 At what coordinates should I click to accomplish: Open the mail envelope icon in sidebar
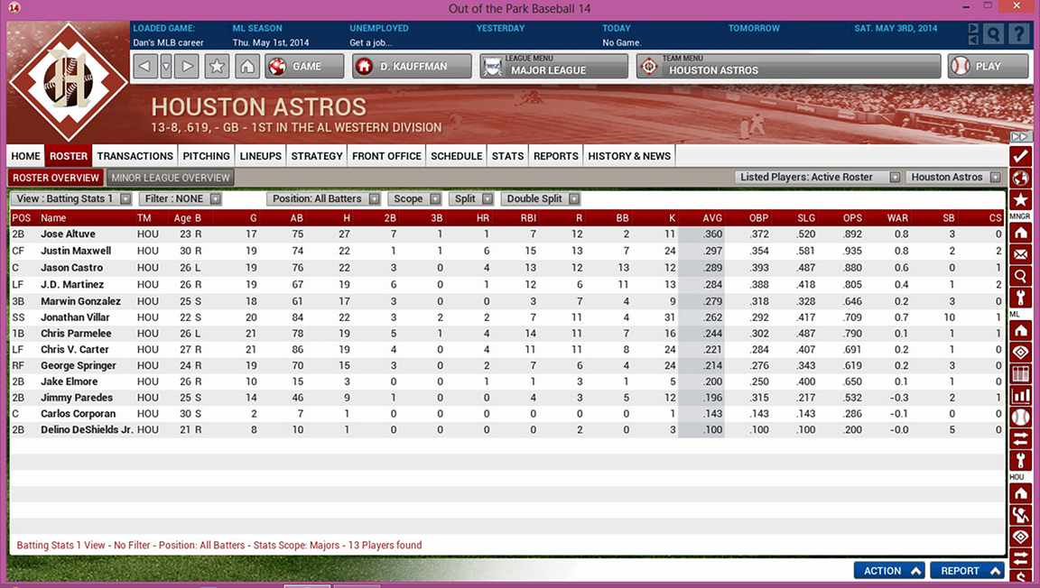(x=1020, y=255)
